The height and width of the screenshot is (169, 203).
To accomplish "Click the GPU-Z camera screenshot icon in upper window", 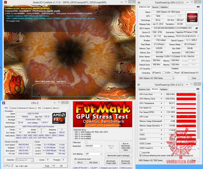I will coord(198,7).
